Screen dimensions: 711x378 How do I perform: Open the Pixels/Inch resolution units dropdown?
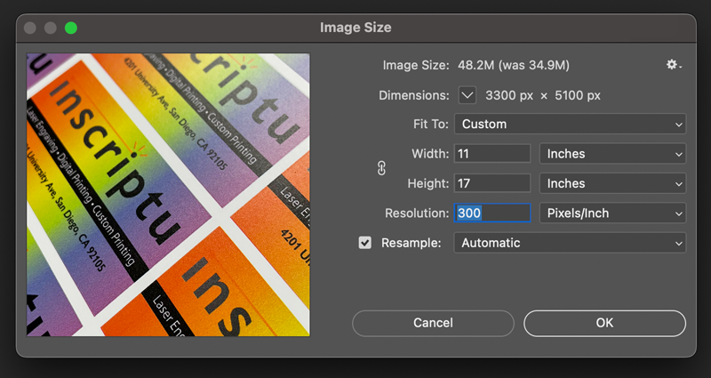point(612,213)
